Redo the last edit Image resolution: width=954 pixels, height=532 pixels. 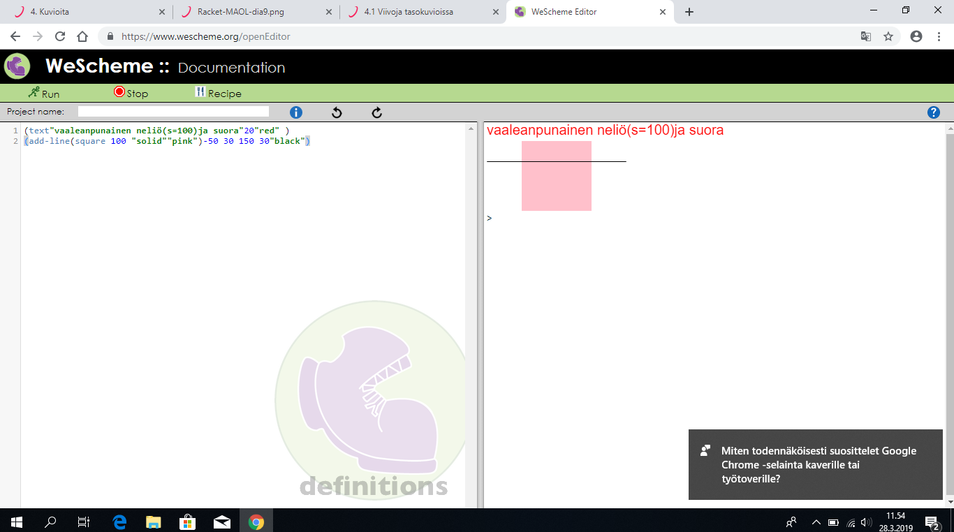[377, 112]
